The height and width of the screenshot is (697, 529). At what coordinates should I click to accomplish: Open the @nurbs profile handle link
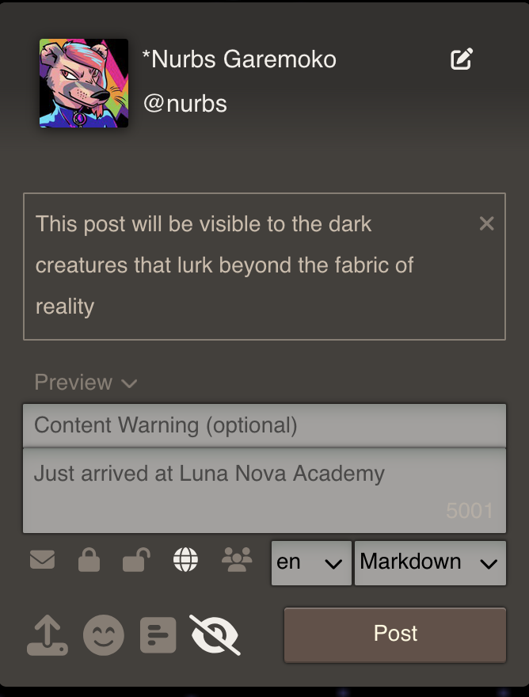(185, 104)
